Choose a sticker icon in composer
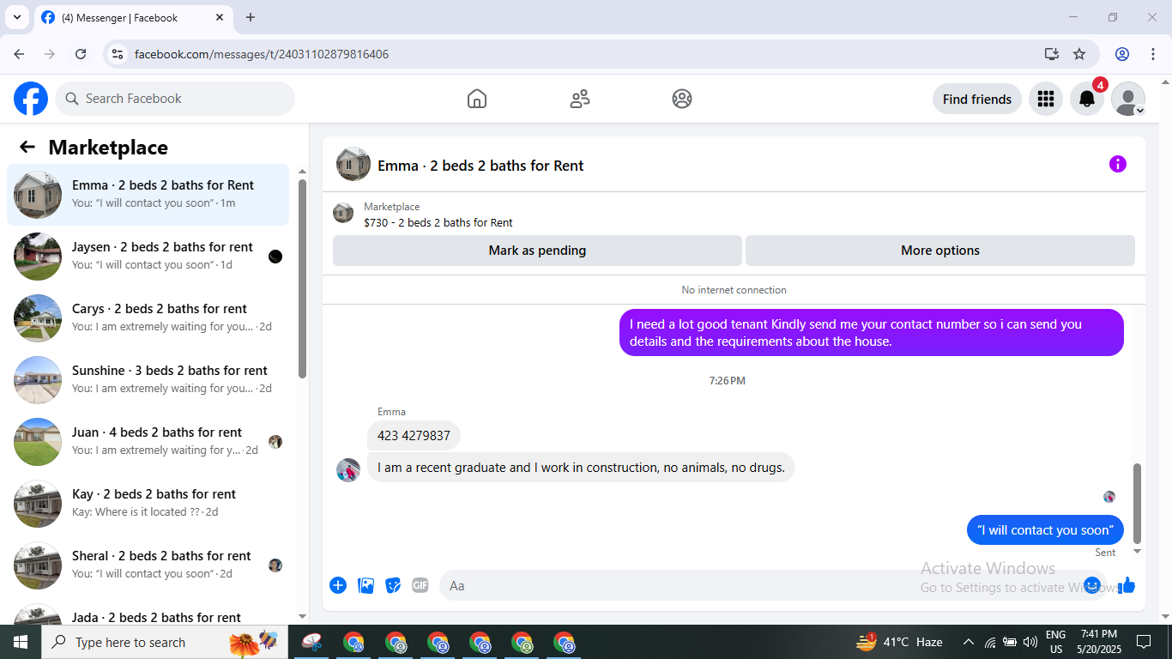1172x659 pixels. point(393,585)
